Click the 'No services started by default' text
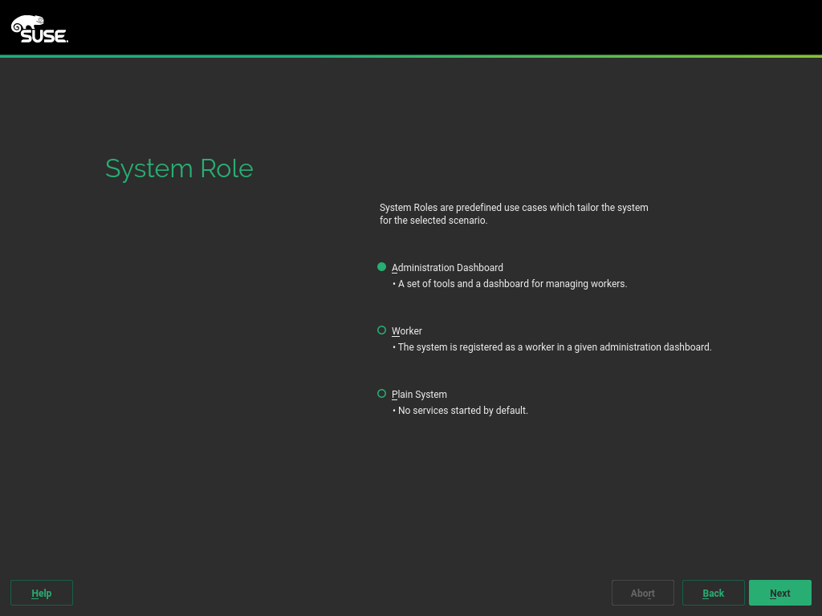Image resolution: width=822 pixels, height=616 pixels. (x=462, y=411)
